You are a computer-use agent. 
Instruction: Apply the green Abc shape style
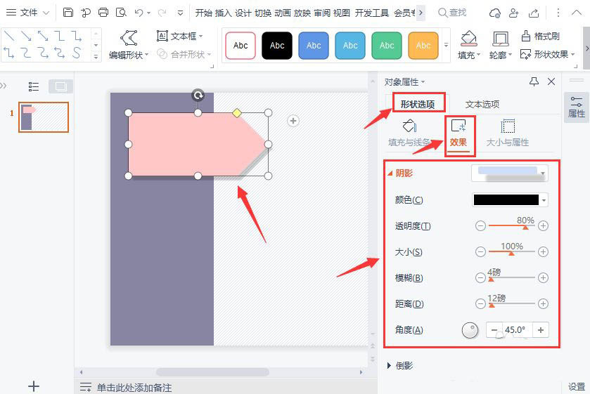tap(387, 46)
